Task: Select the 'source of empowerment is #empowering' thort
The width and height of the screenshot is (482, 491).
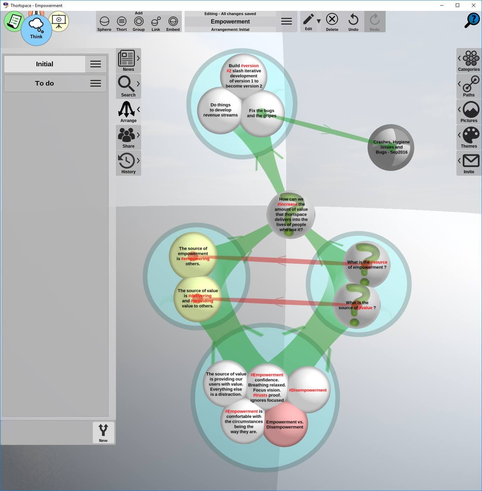Action: coord(193,256)
